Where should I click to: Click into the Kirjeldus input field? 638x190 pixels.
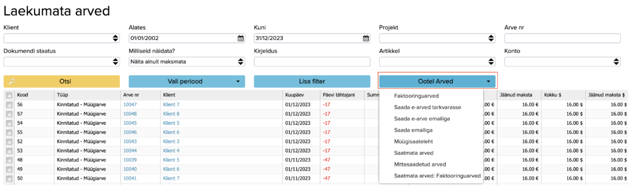(312, 62)
